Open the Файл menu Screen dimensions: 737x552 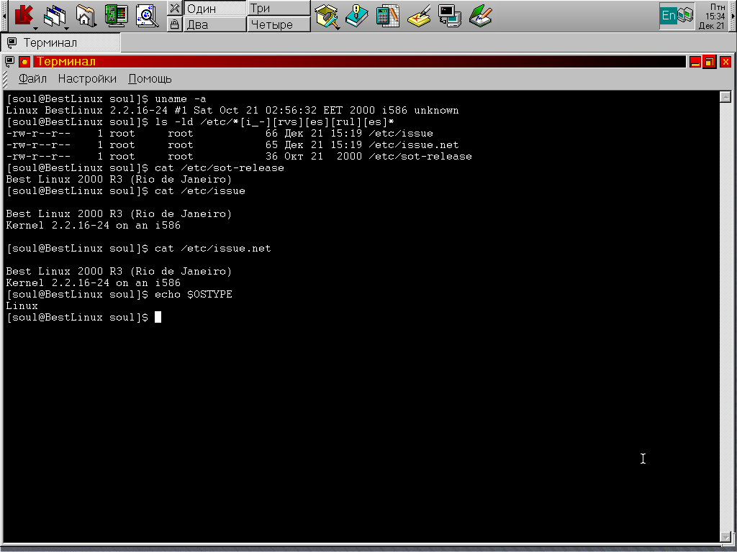tap(32, 79)
